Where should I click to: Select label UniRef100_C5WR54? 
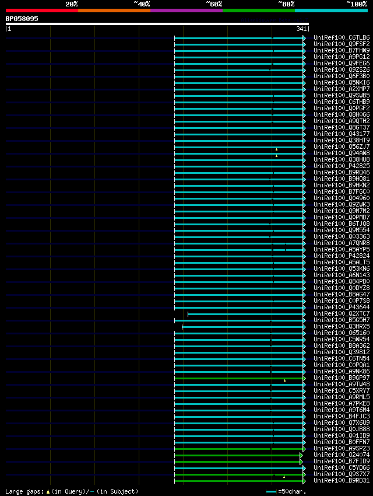[x=342, y=340]
